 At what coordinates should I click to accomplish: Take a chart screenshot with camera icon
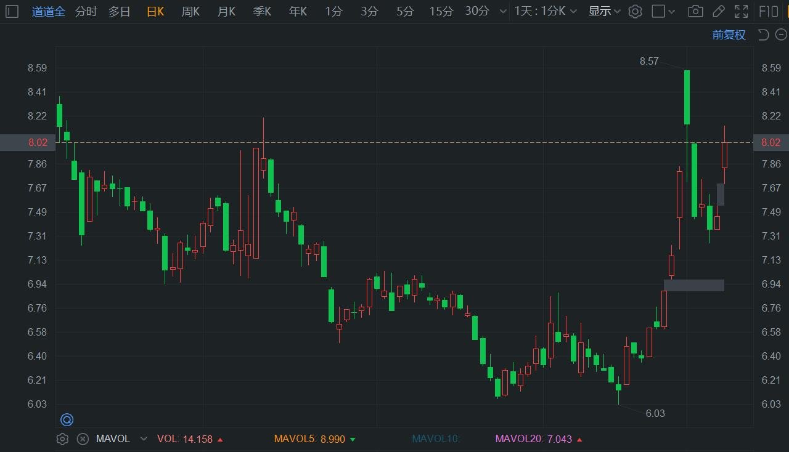pyautogui.click(x=695, y=11)
